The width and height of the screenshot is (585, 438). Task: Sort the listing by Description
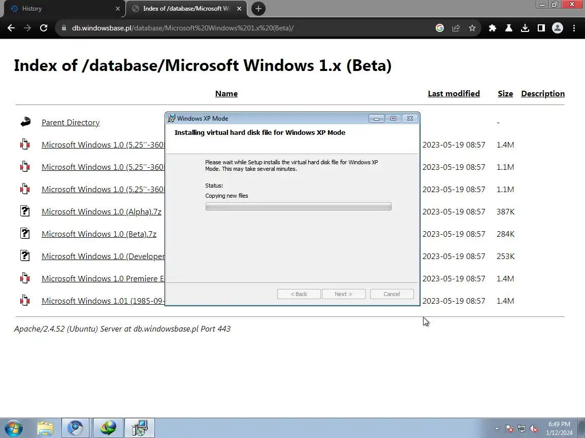point(543,93)
